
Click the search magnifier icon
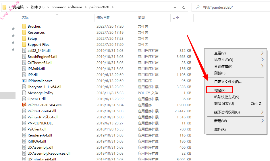(198, 7)
